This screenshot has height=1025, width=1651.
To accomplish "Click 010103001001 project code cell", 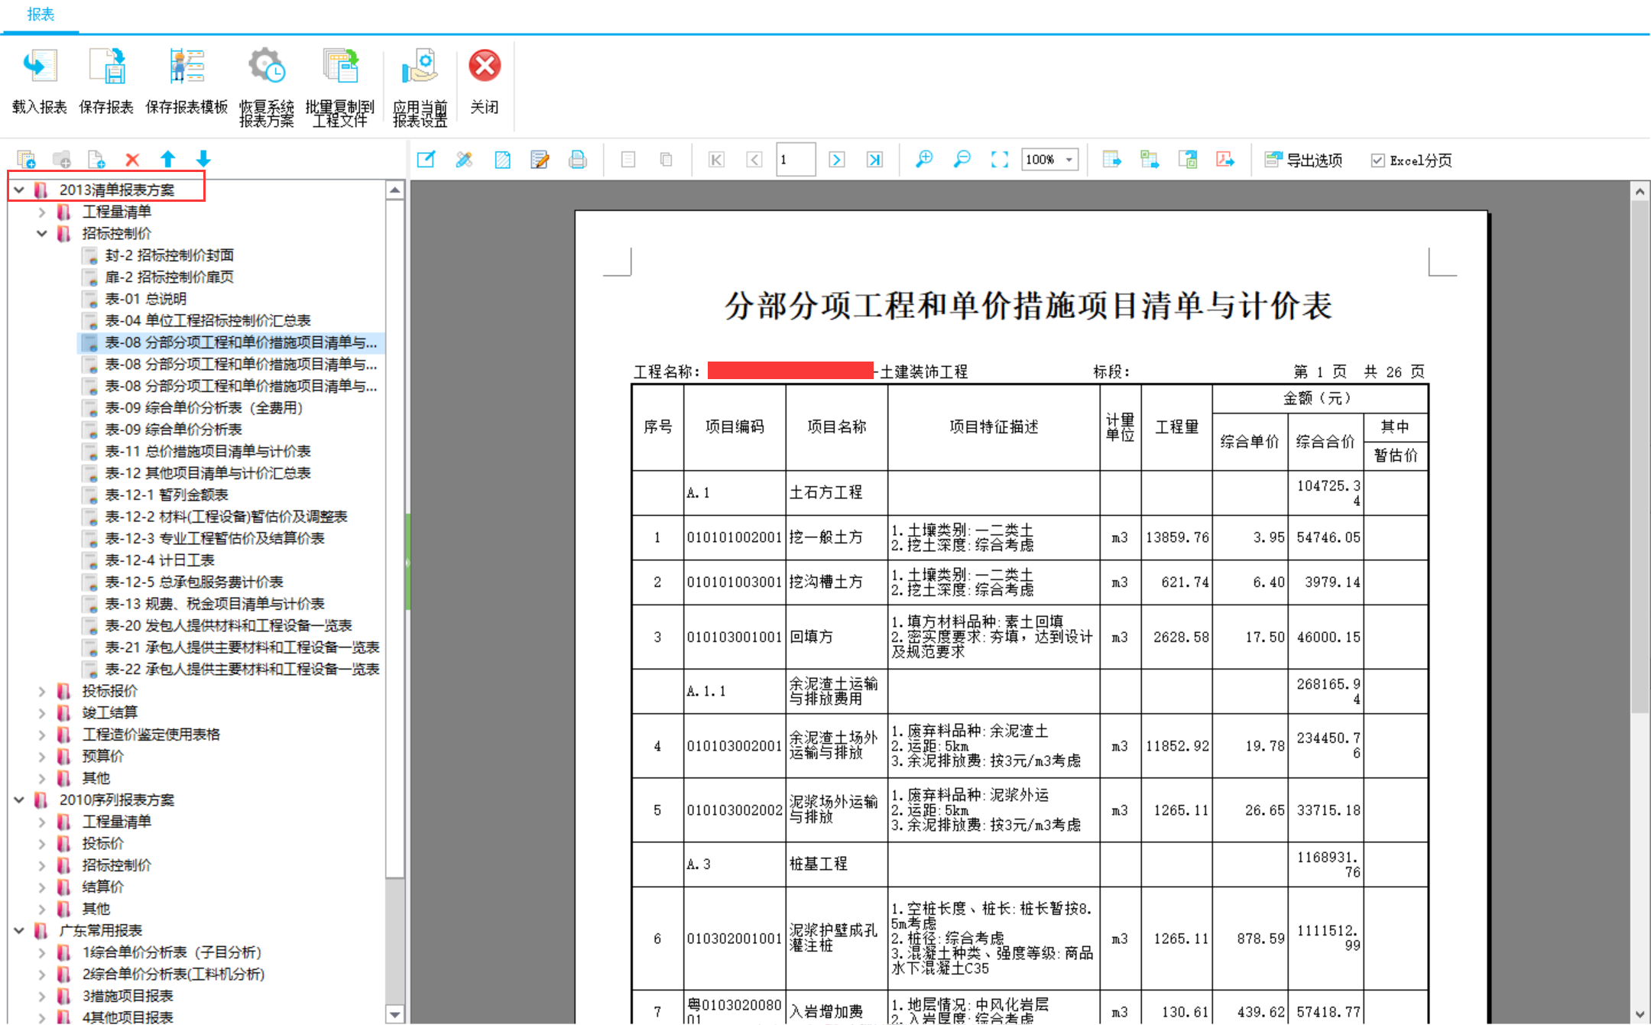I will [734, 637].
